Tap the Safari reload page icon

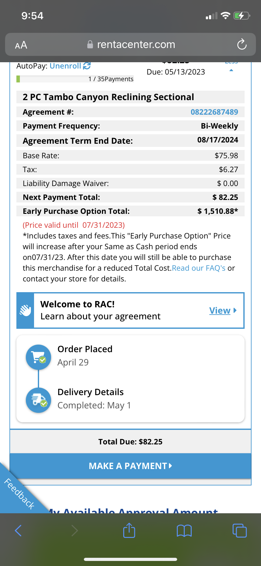242,45
